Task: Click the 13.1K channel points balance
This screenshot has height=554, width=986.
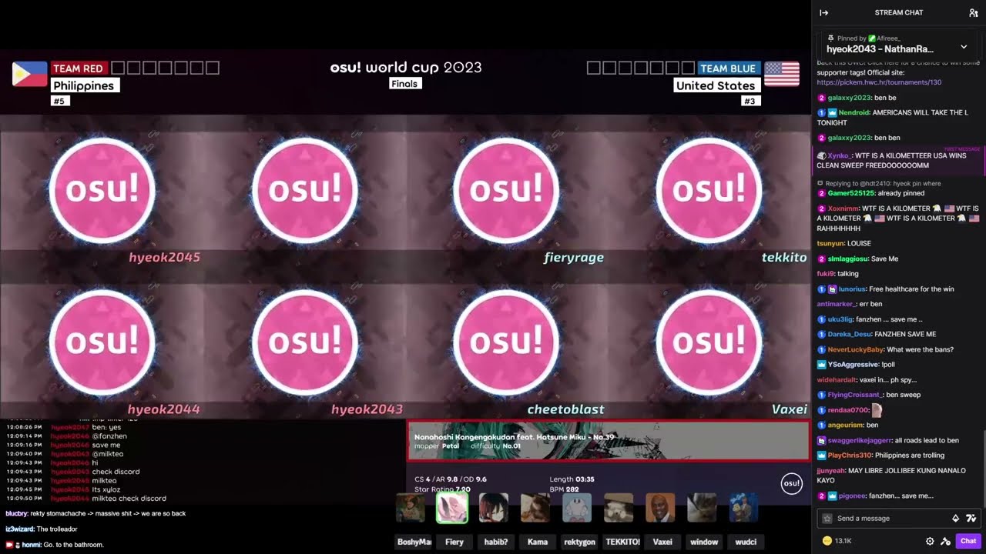Action: coord(837,541)
